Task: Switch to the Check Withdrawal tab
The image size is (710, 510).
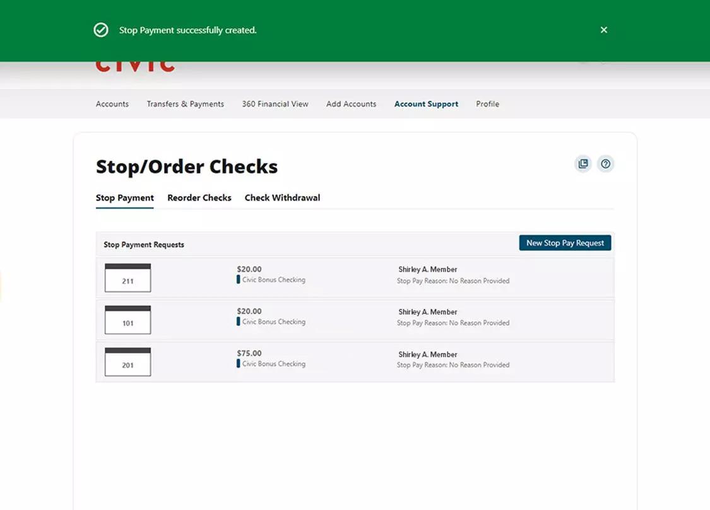Action: (x=282, y=197)
